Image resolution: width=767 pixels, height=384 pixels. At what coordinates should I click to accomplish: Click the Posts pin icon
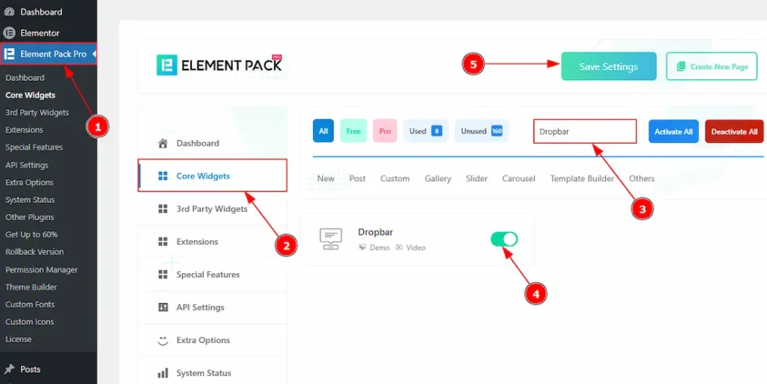click(9, 369)
